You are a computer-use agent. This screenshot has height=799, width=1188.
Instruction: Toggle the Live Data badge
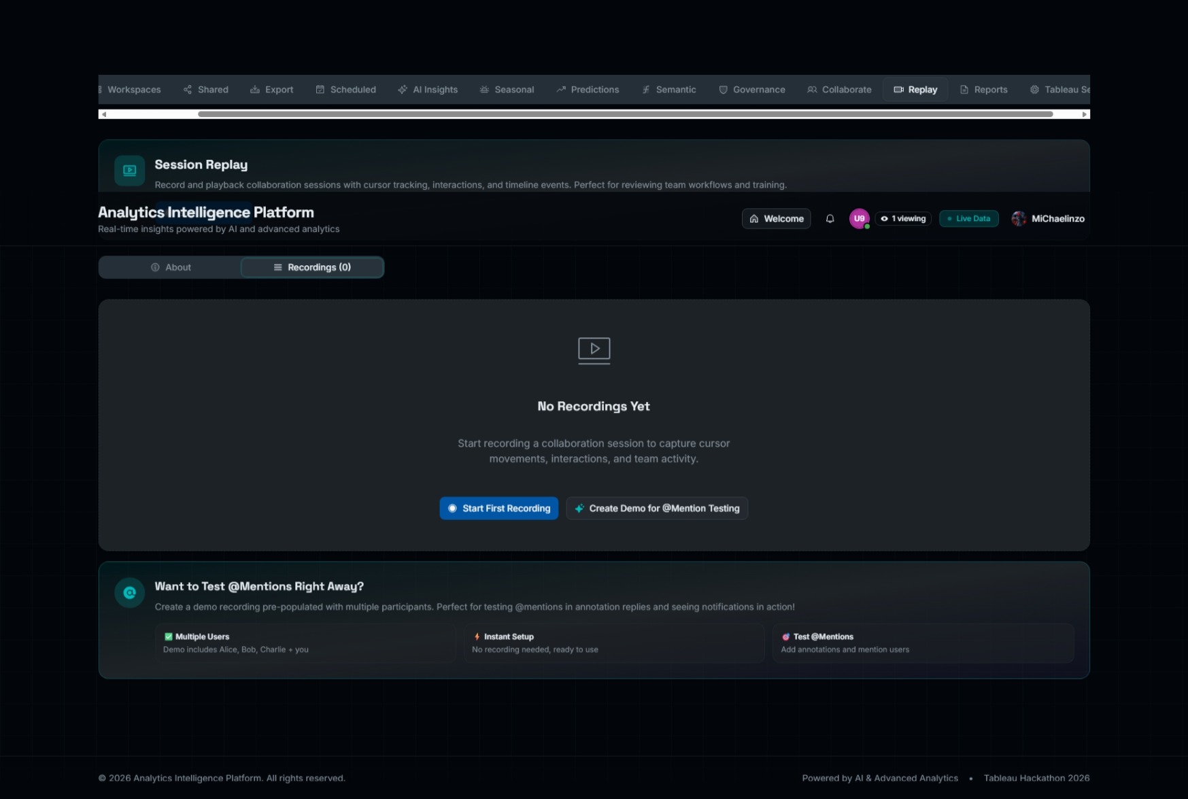point(968,219)
